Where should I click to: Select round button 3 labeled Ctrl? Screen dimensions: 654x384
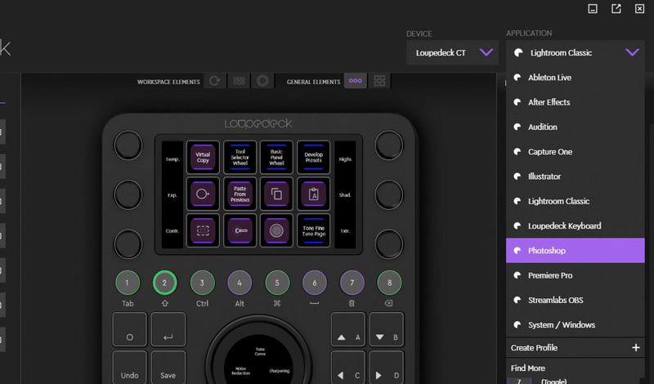pyautogui.click(x=202, y=283)
